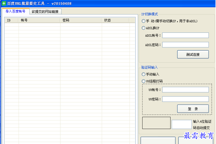The width and height of the screenshot is (216, 144).
Task: Open the 欲提交的网站链接 tab
Action: [45, 12]
